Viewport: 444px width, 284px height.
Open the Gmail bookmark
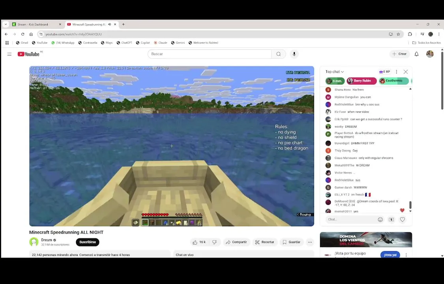click(22, 43)
